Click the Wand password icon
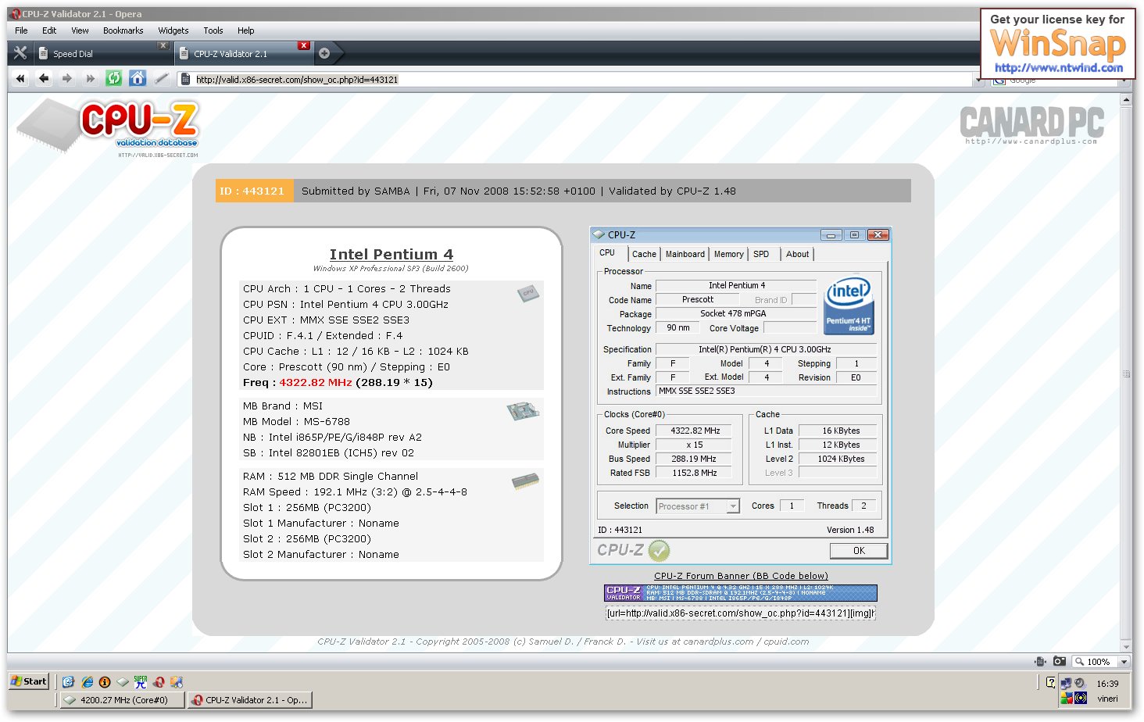This screenshot has width=1144, height=722. 161,78
